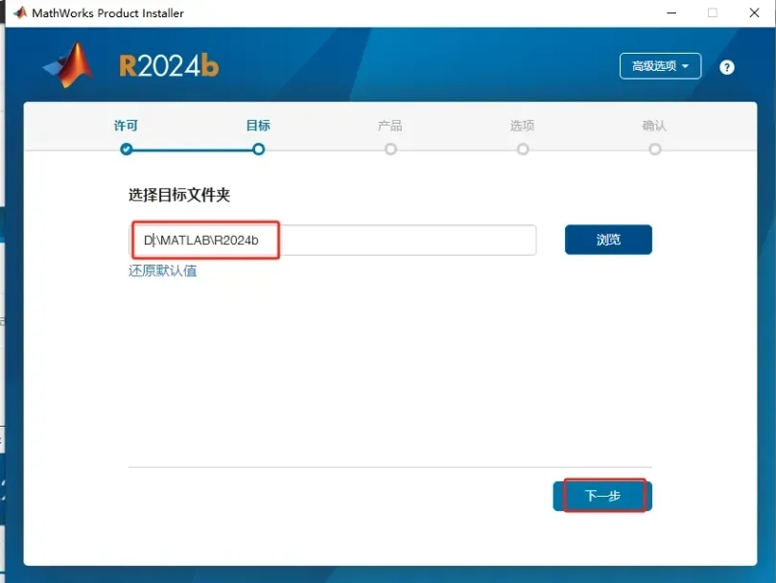
Task: Click the 产品 step circle marker
Action: (x=390, y=149)
